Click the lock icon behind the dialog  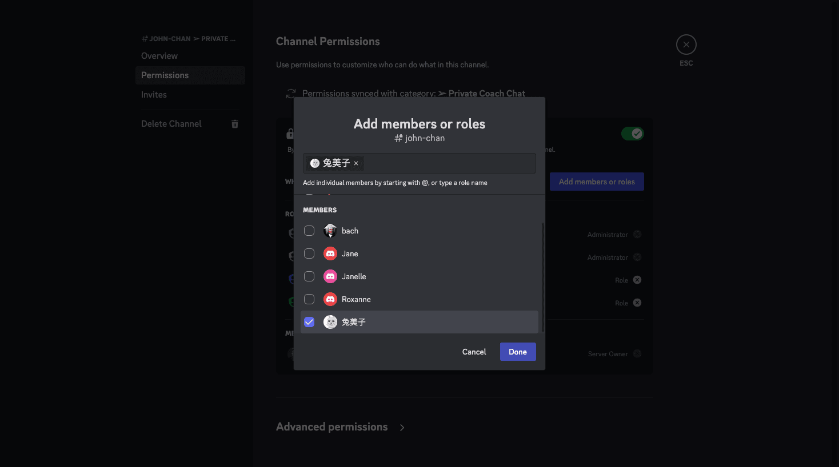(x=290, y=134)
